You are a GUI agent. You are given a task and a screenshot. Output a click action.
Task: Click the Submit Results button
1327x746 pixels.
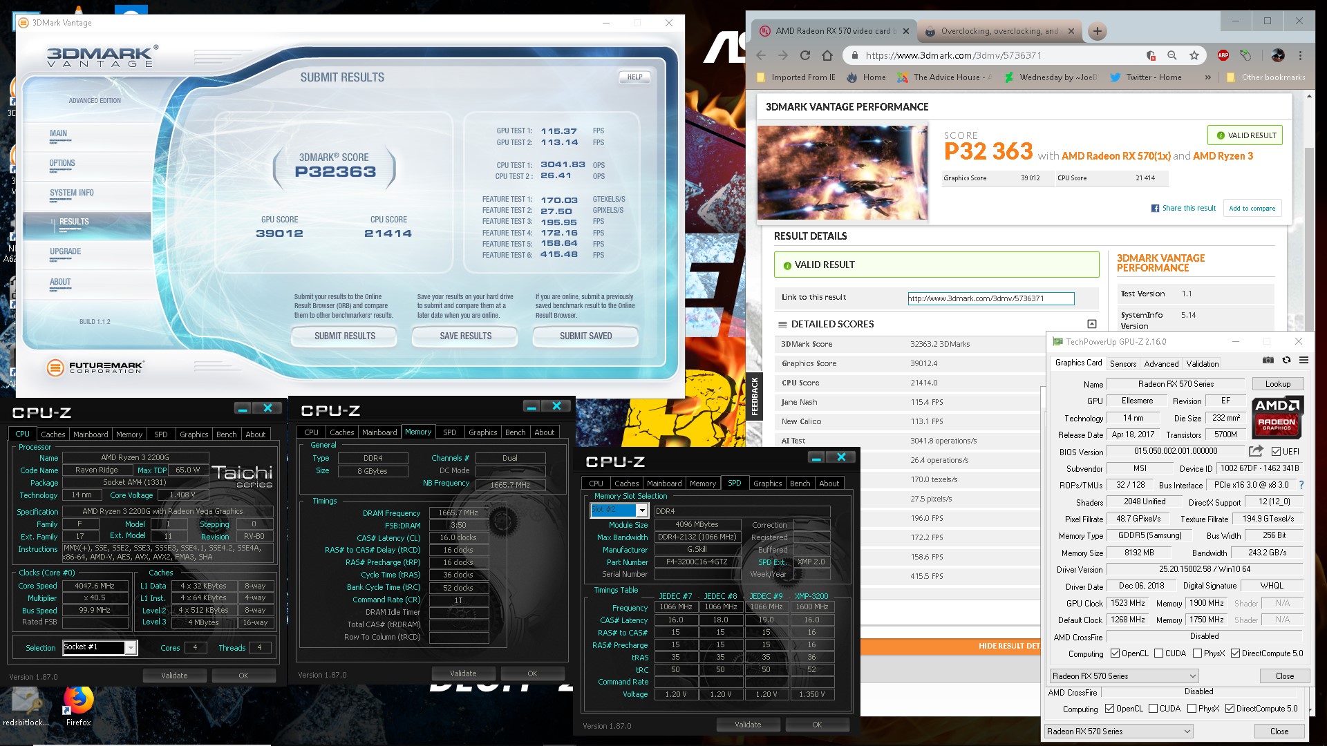345,336
